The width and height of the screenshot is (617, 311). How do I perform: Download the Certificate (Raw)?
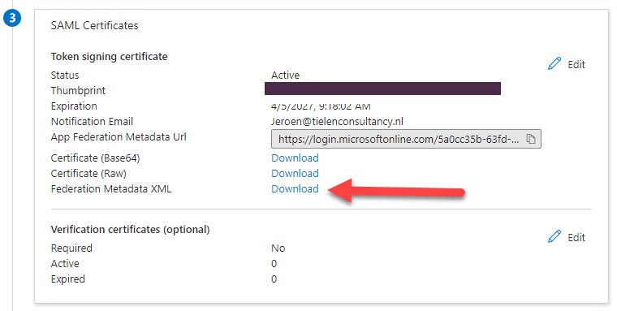295,173
